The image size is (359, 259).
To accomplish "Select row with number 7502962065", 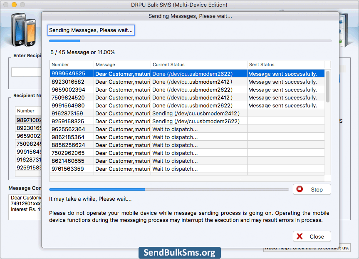I will click(x=187, y=153).
